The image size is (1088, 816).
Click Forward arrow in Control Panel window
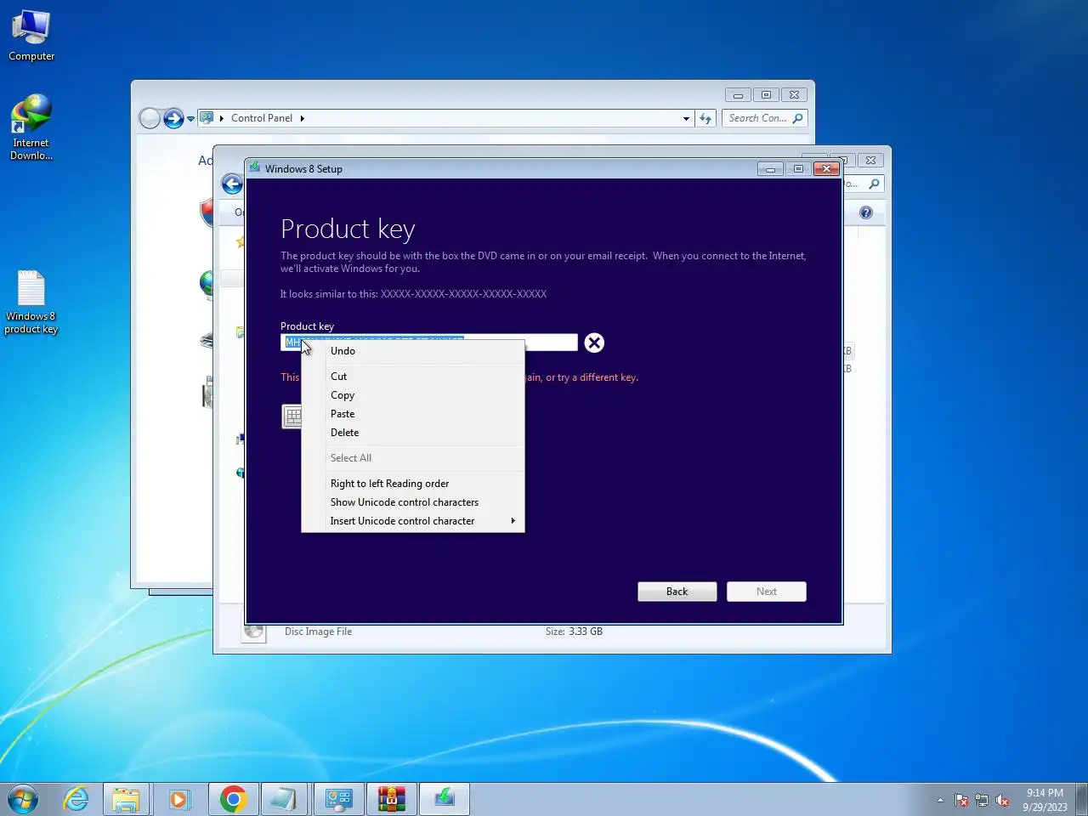point(173,118)
